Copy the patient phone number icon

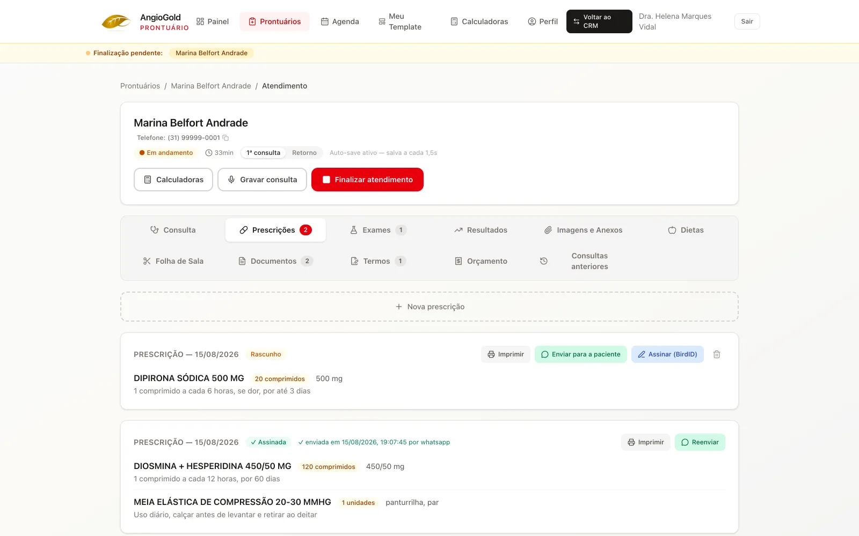pyautogui.click(x=225, y=138)
